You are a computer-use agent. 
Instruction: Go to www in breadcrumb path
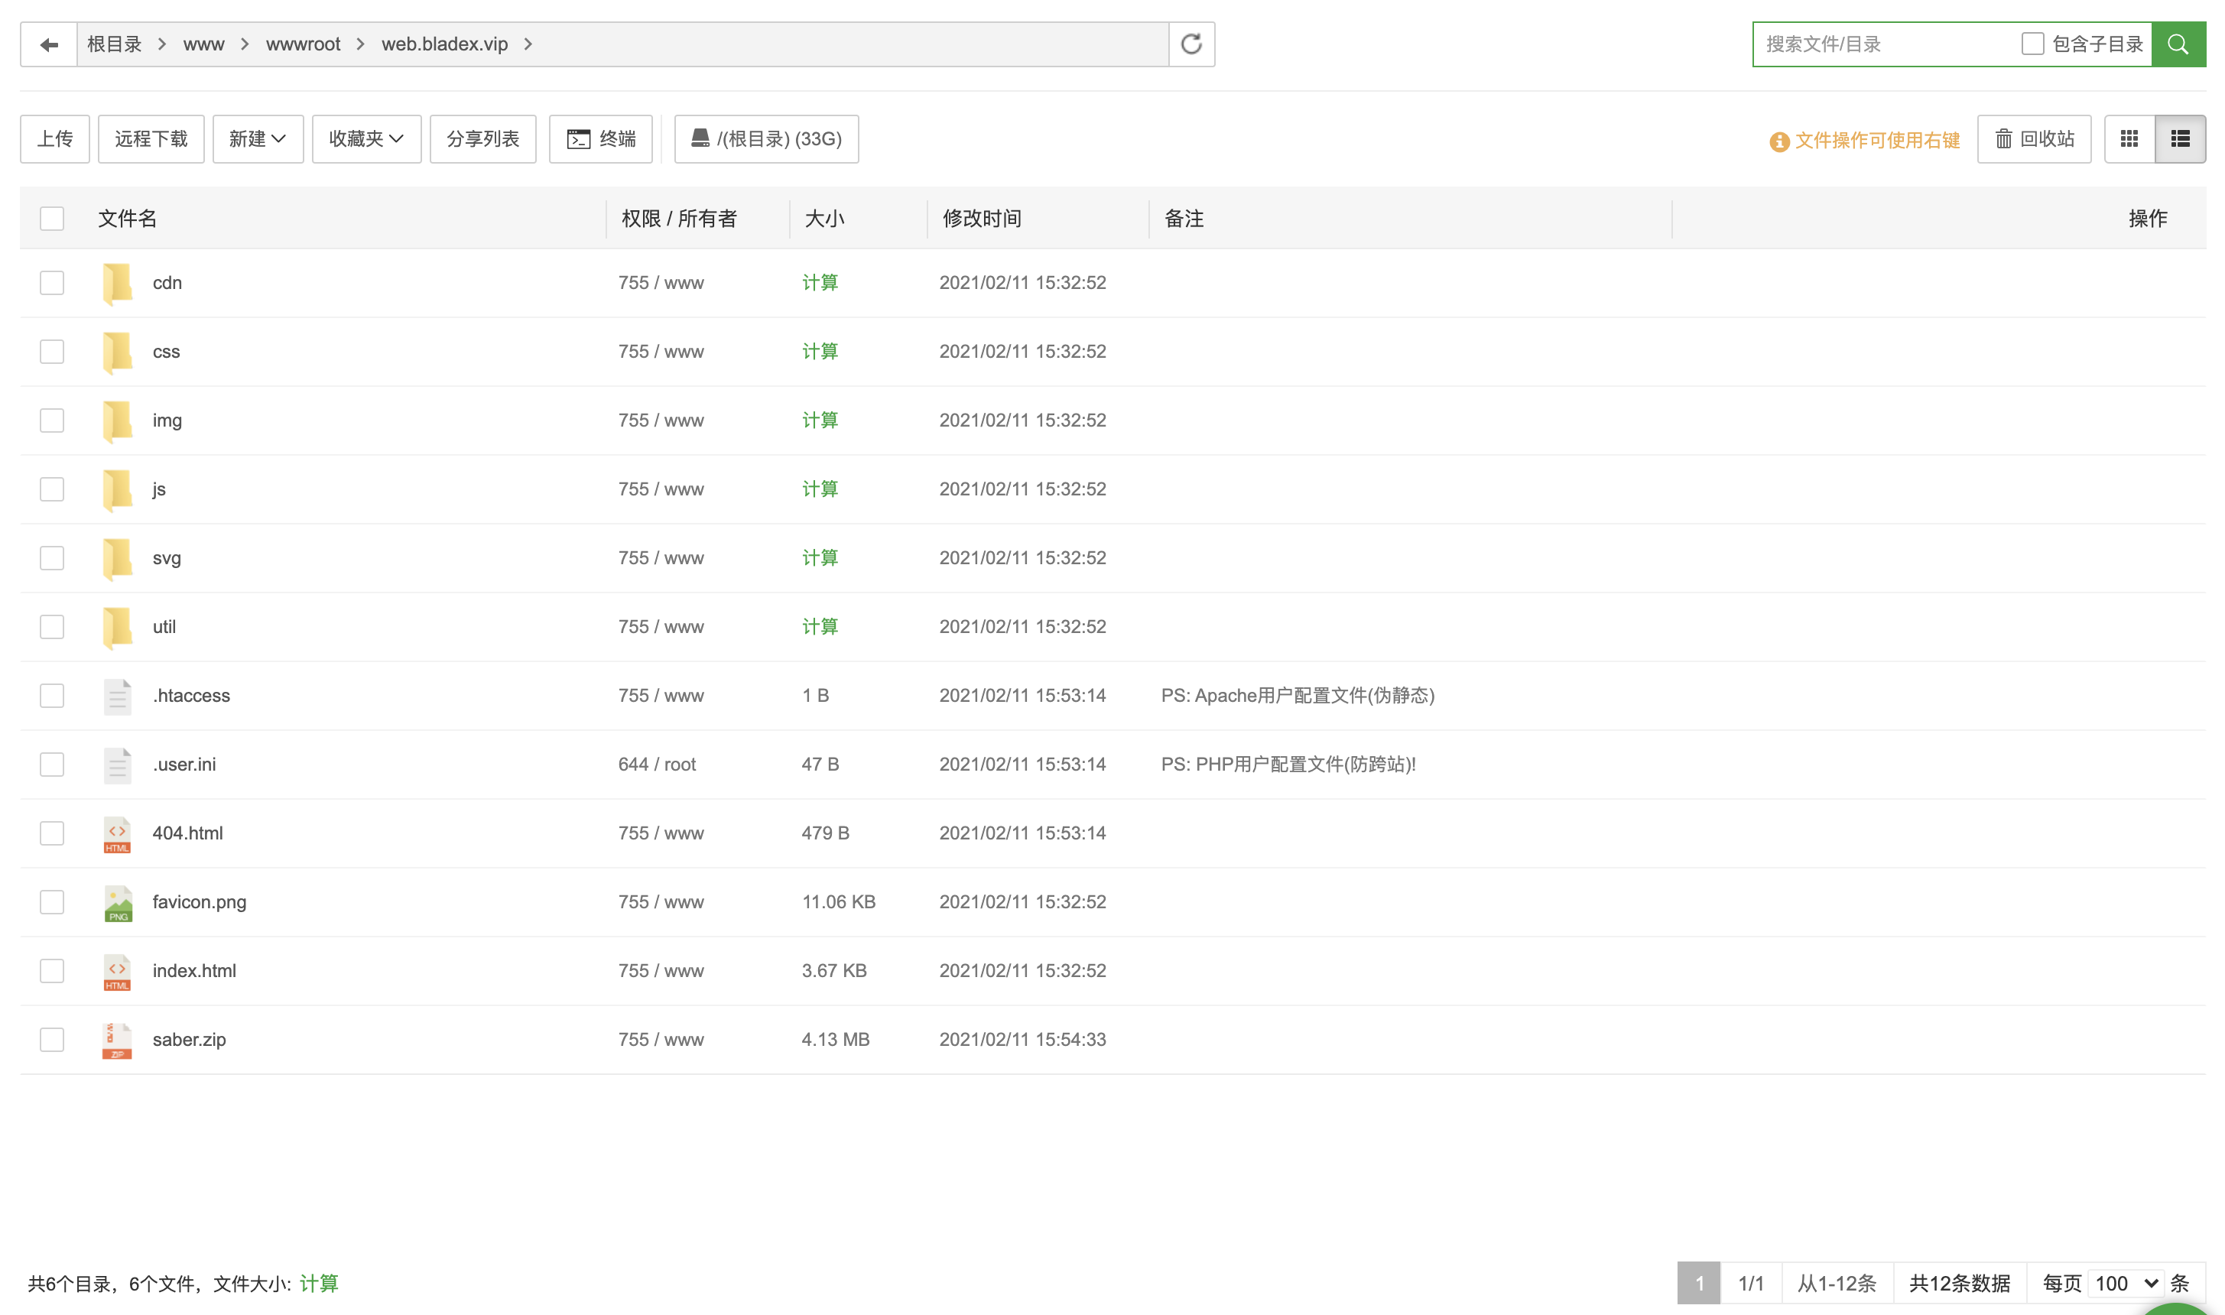[x=204, y=44]
